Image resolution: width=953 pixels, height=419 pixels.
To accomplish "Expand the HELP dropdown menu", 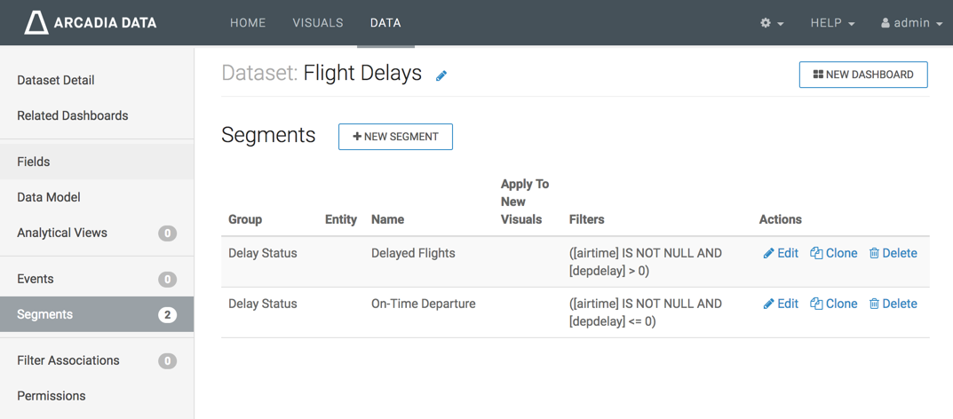I will pos(832,23).
